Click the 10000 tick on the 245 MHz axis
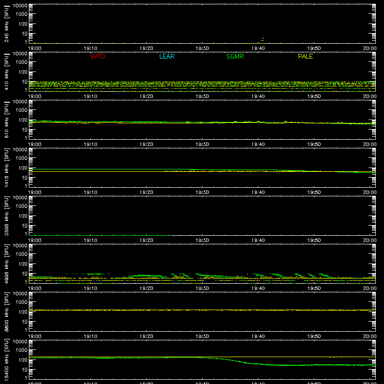The image size is (384, 384). (x=20, y=6)
